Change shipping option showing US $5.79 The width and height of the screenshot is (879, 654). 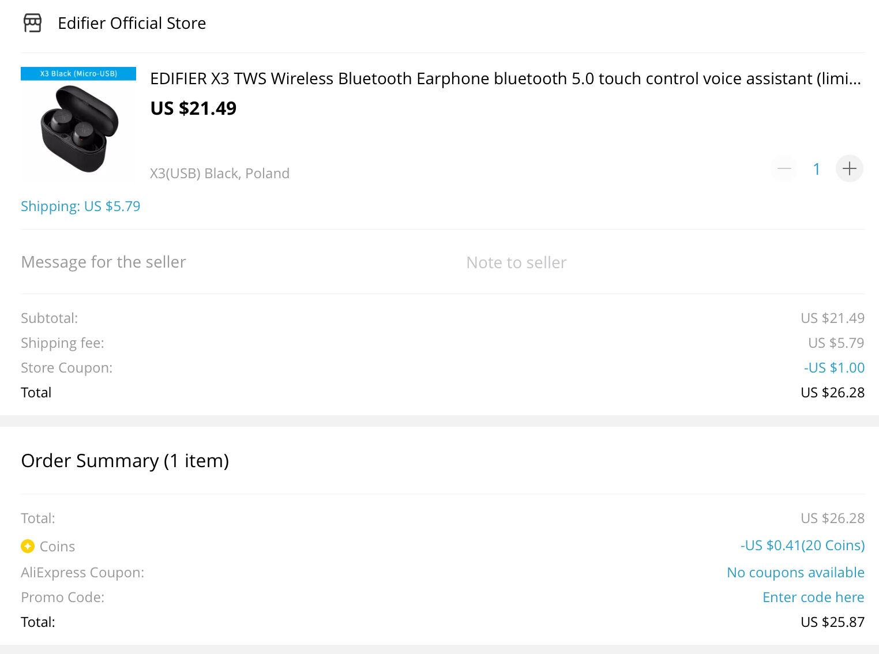(81, 206)
